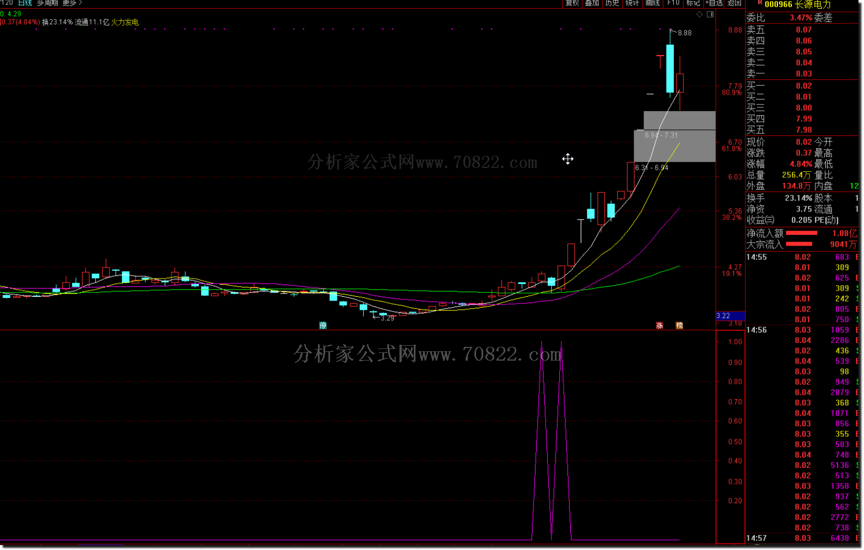Select the 120 period tab
This screenshot has height=550, width=864.
(x=7, y=3)
